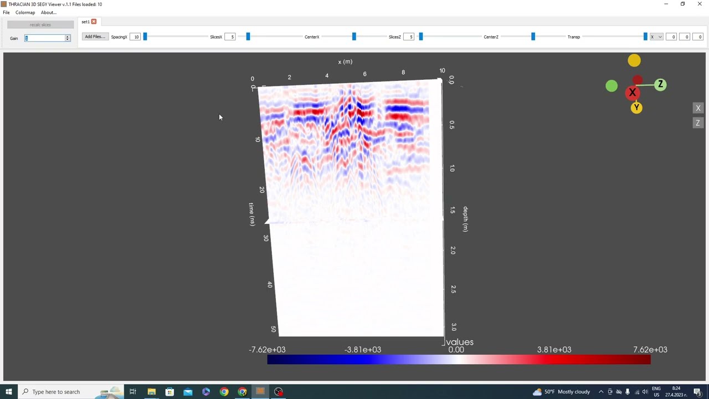
Task: Click the SlicesZ slider handle
Action: [x=421, y=37]
